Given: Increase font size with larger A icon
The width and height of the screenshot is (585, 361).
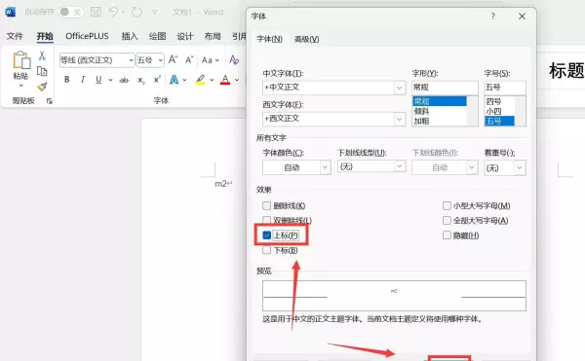Looking at the screenshot, I should [173, 59].
